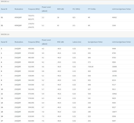
Task: Click the Latenz (ms) column header
Action: [77, 42]
